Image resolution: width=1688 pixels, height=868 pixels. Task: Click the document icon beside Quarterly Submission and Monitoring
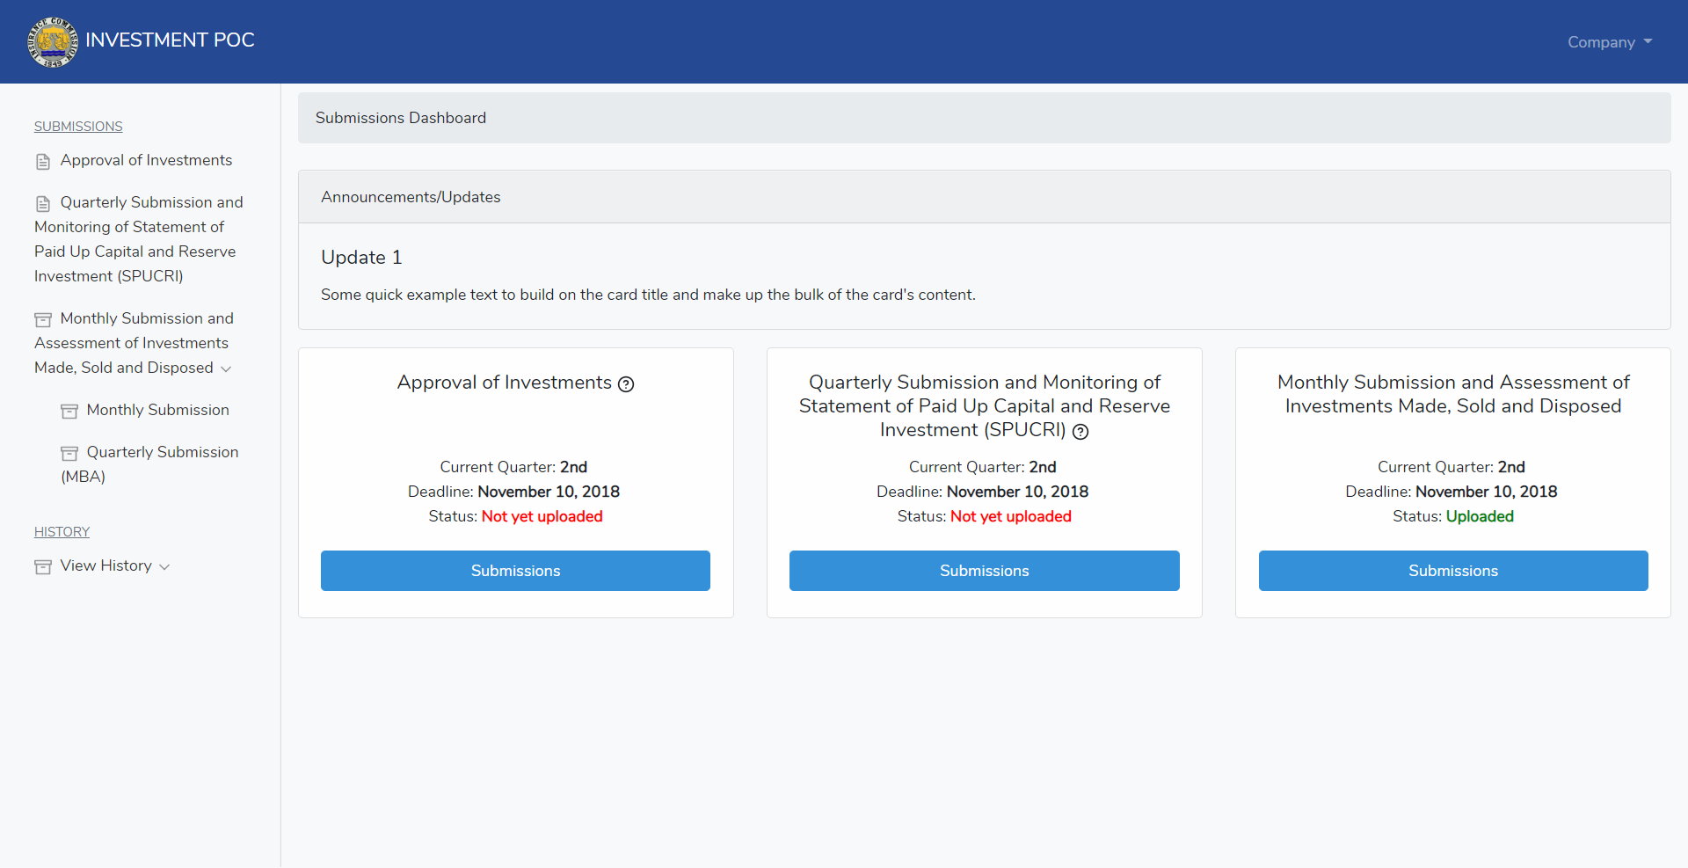pyautogui.click(x=43, y=204)
